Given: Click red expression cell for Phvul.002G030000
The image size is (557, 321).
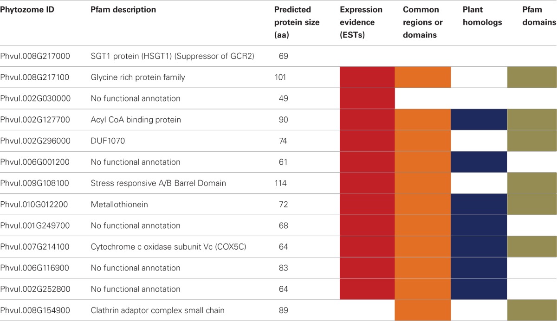Looking at the screenshot, I should 367,98.
